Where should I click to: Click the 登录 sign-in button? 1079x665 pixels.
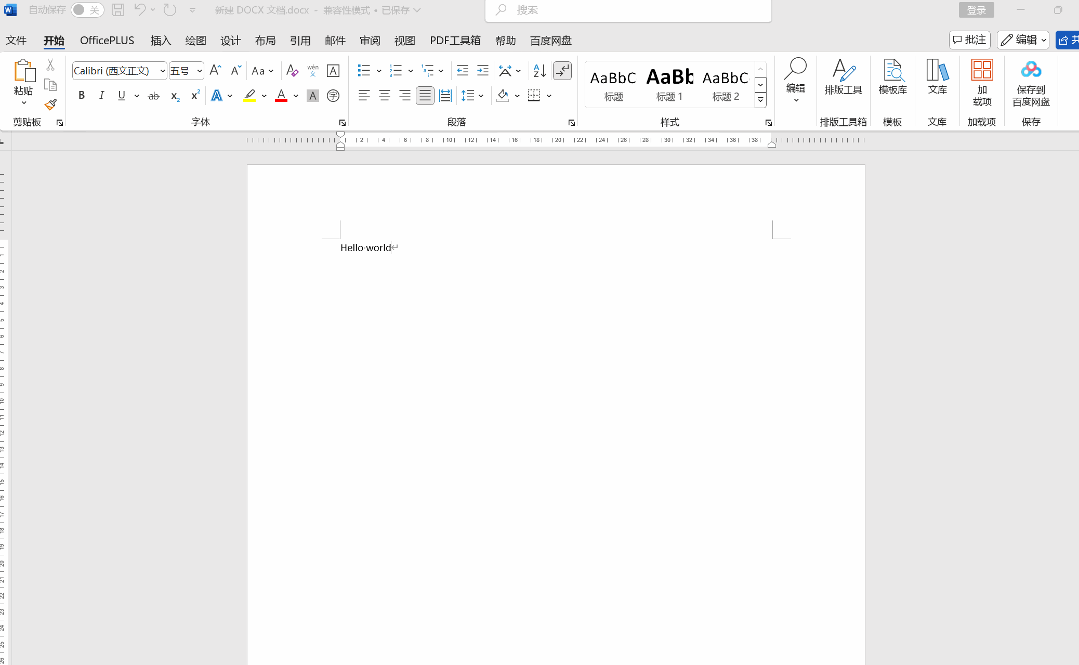coord(976,10)
